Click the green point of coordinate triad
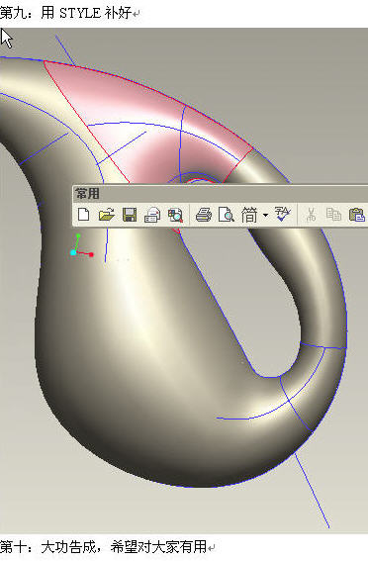Viewport: 368px width, 561px height. click(78, 235)
